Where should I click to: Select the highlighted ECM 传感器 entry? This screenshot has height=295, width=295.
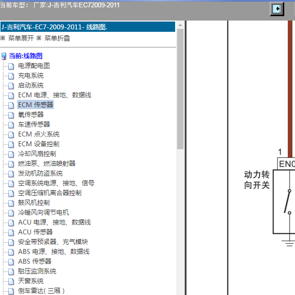(x=36, y=105)
